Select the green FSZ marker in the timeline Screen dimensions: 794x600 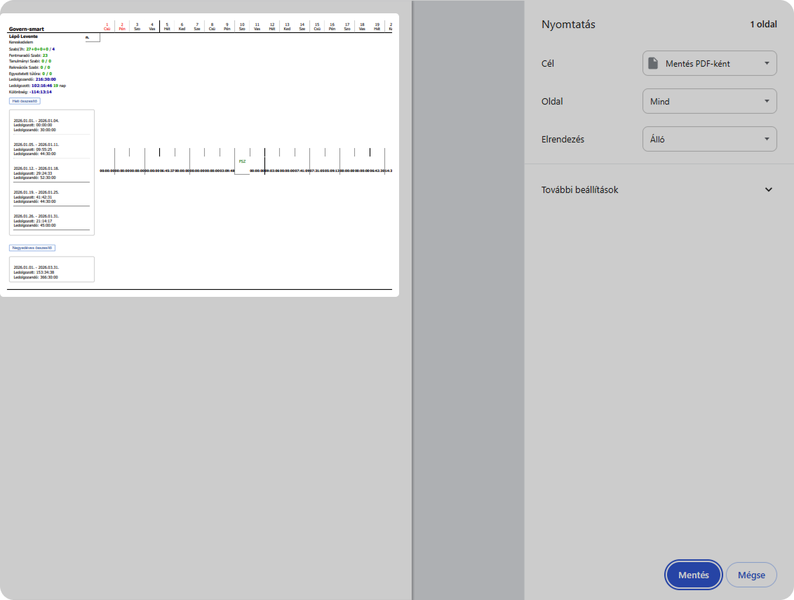(x=242, y=161)
